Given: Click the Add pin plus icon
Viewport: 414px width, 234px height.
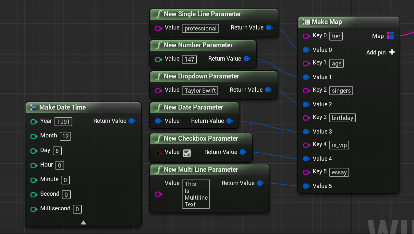Looking at the screenshot, I should pos(392,52).
